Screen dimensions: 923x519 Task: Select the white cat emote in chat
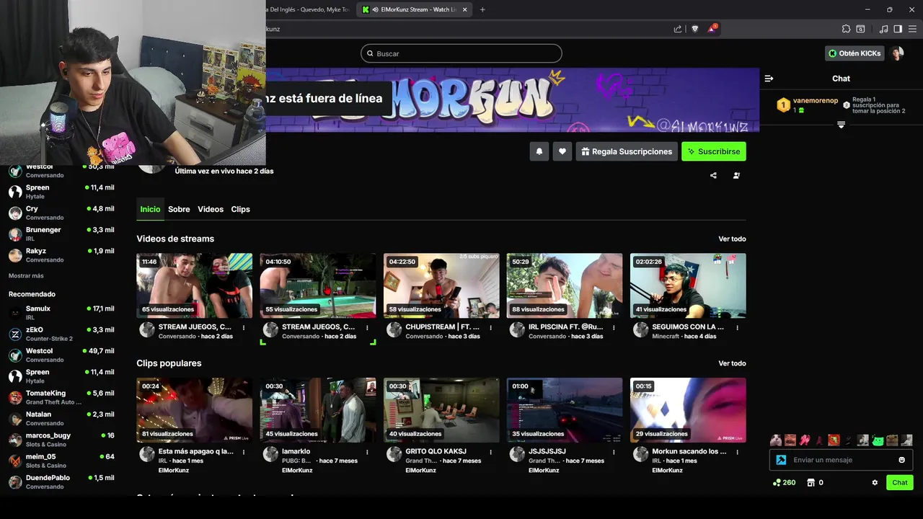(776, 440)
